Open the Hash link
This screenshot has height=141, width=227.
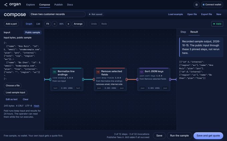click(x=36, y=106)
